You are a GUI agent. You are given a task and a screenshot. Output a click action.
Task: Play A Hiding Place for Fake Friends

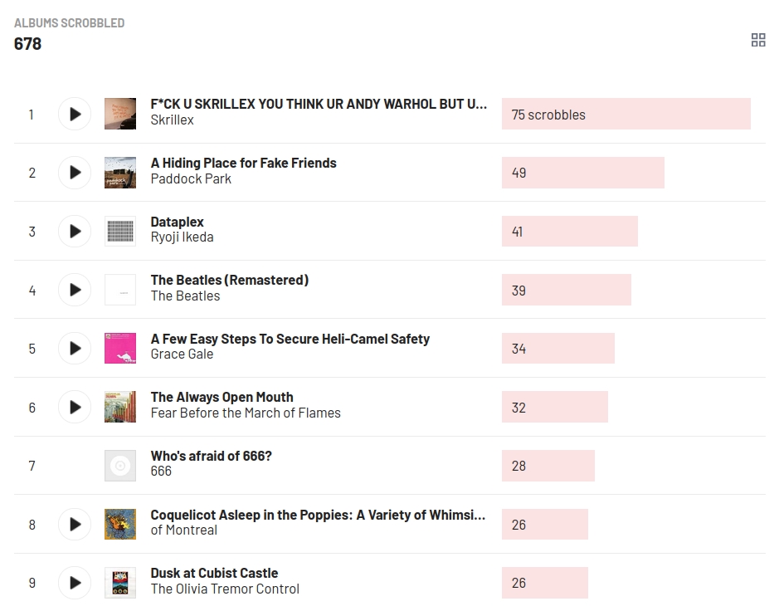pyautogui.click(x=75, y=173)
